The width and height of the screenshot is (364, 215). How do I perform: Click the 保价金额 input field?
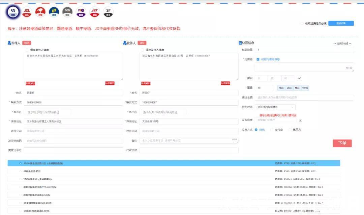point(304,98)
